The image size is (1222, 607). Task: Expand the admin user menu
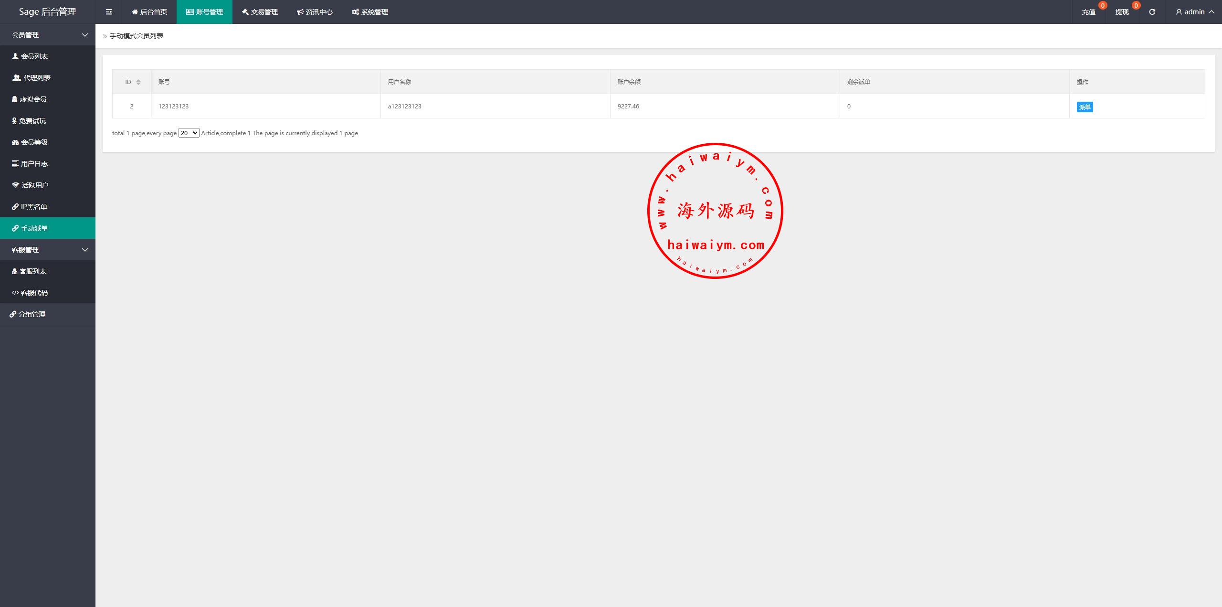click(x=1194, y=12)
